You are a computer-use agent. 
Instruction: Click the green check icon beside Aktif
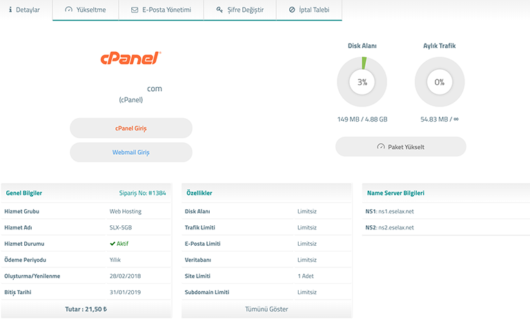click(112, 244)
